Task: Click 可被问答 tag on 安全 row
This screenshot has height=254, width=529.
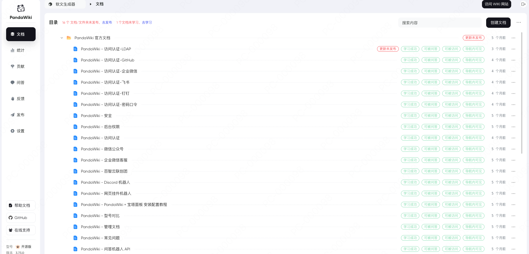Action: [431, 116]
